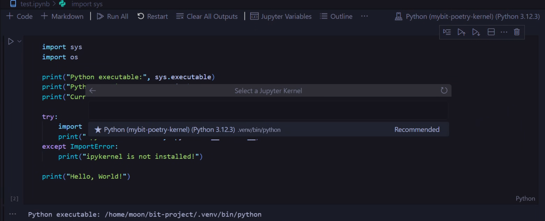Click the Python icon in breadcrumb
This screenshot has width=545, height=221.
pyautogui.click(x=63, y=4)
